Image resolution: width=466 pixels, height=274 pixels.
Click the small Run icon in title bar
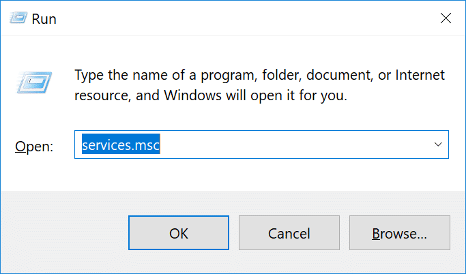click(17, 19)
